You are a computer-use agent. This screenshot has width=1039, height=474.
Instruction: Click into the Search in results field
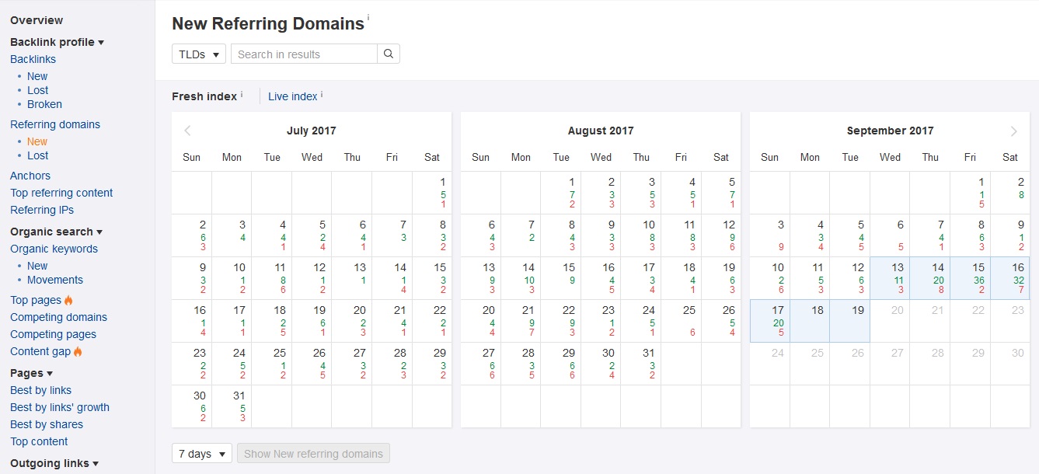304,54
